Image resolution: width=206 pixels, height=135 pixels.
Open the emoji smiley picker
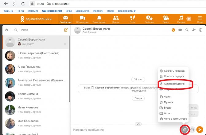coord(192,129)
